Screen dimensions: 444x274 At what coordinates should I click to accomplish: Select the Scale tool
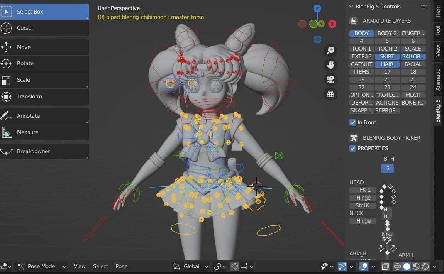[x=44, y=80]
